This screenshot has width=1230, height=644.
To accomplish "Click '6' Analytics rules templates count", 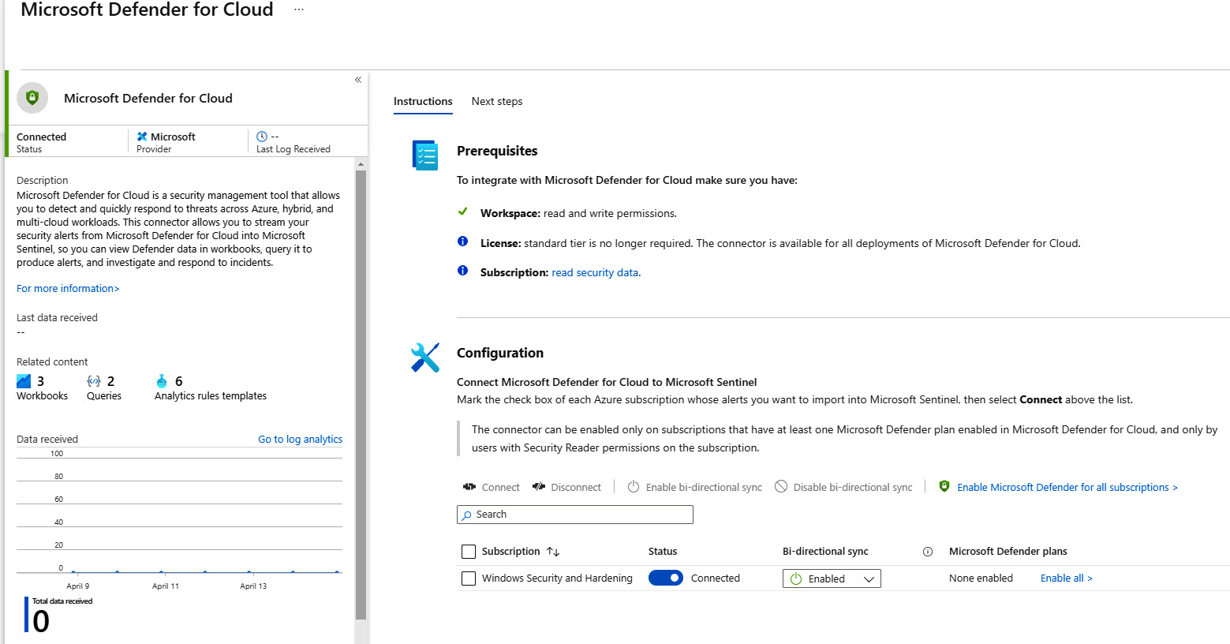I will point(178,381).
